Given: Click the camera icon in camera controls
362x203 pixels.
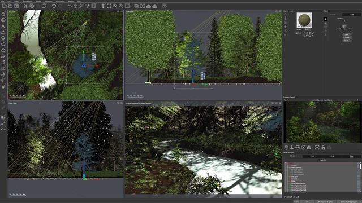Looking at the screenshot, I should click(x=309, y=148).
